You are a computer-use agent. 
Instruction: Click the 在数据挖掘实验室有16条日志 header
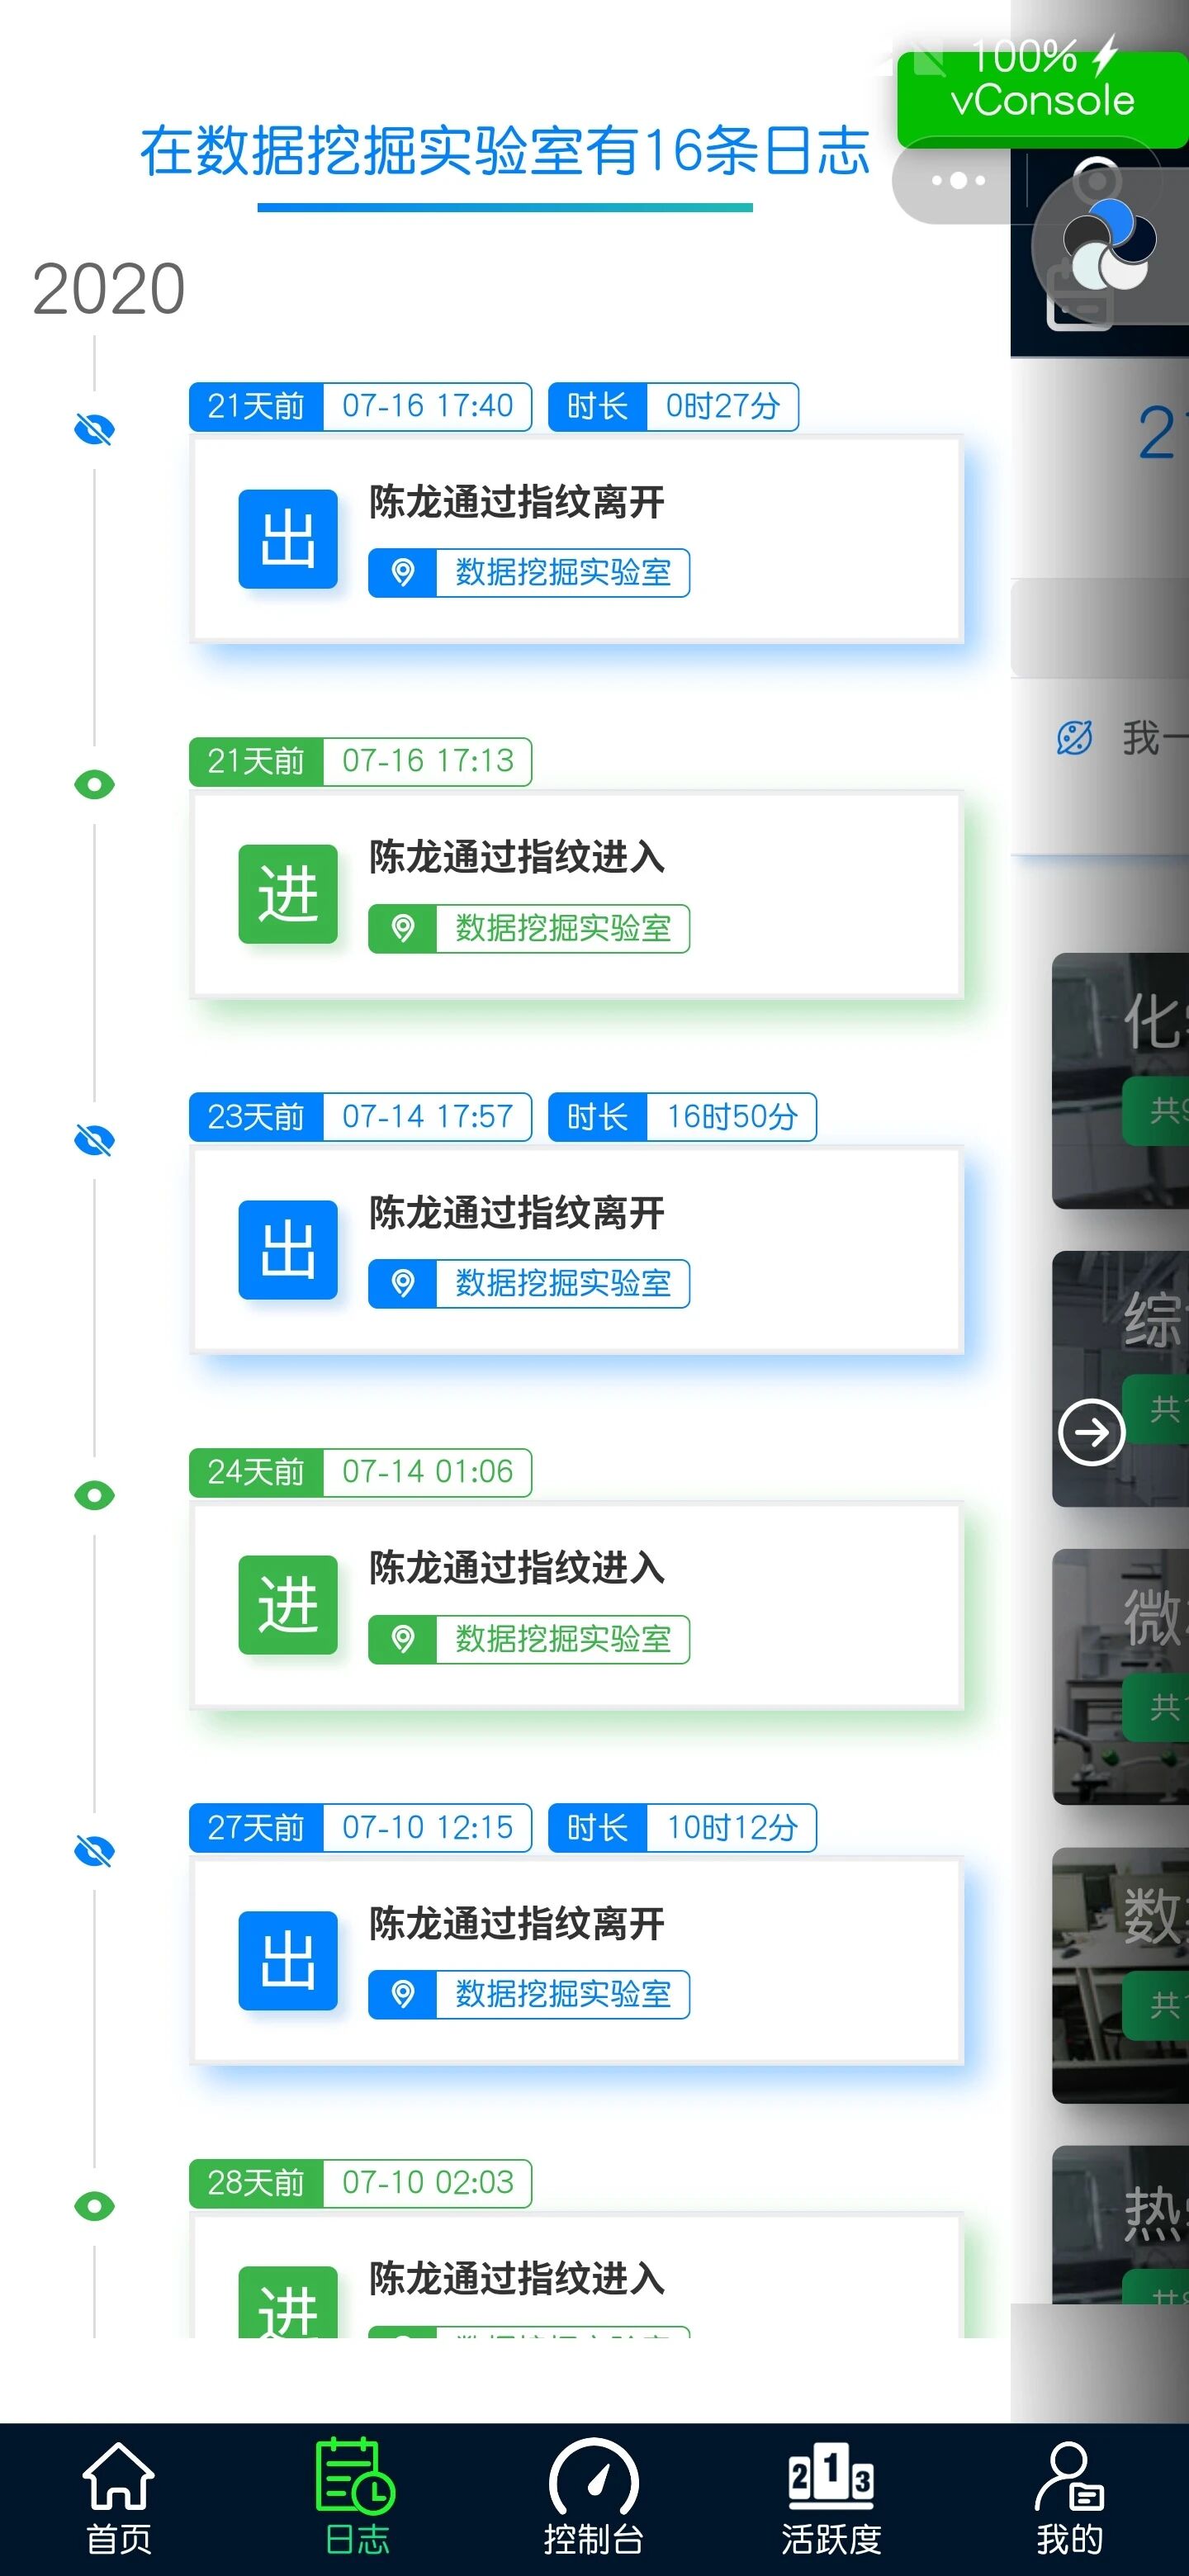click(504, 151)
